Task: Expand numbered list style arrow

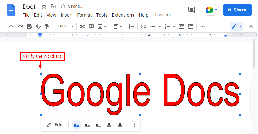Action: 174,26
